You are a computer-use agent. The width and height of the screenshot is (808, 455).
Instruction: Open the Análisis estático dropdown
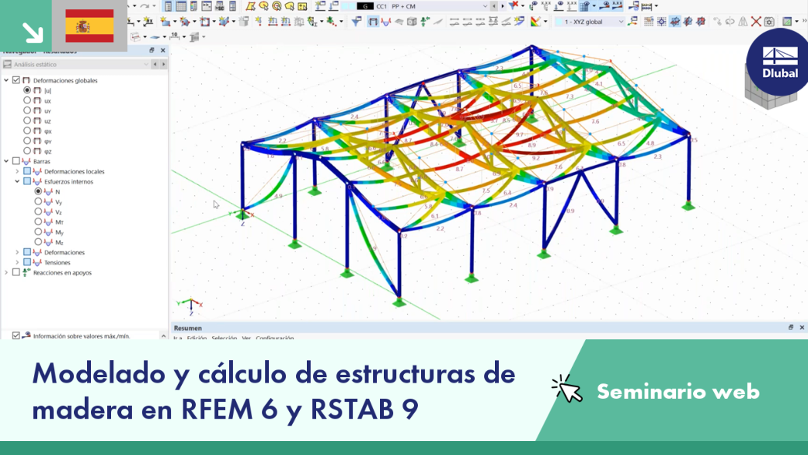(76, 65)
